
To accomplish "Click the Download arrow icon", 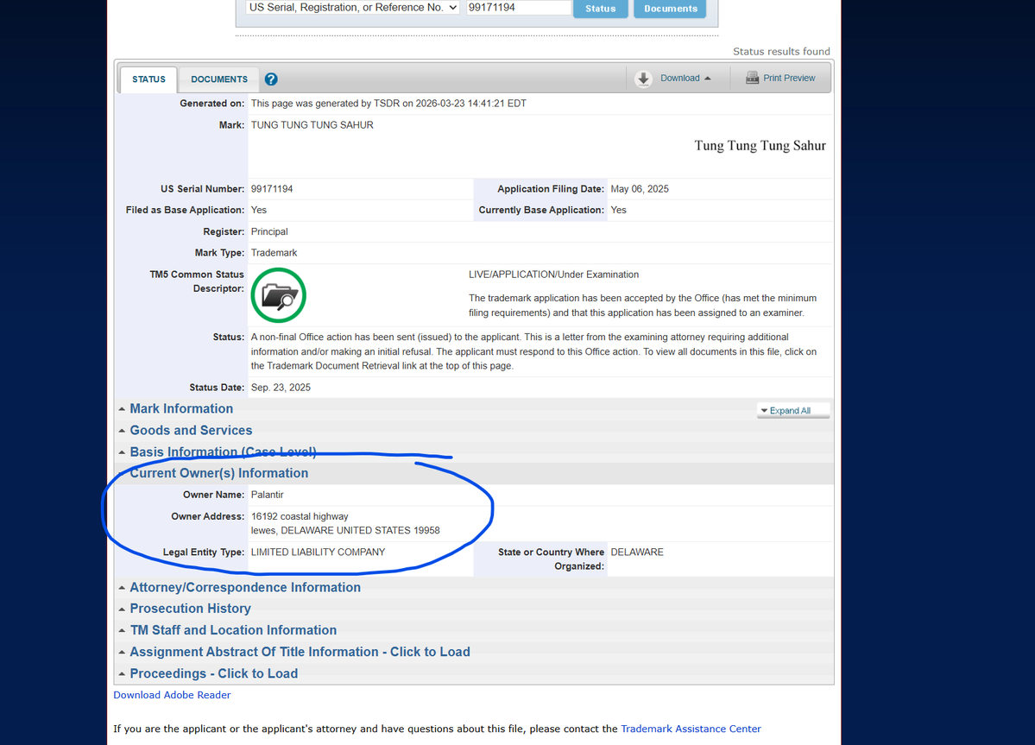I will point(643,79).
